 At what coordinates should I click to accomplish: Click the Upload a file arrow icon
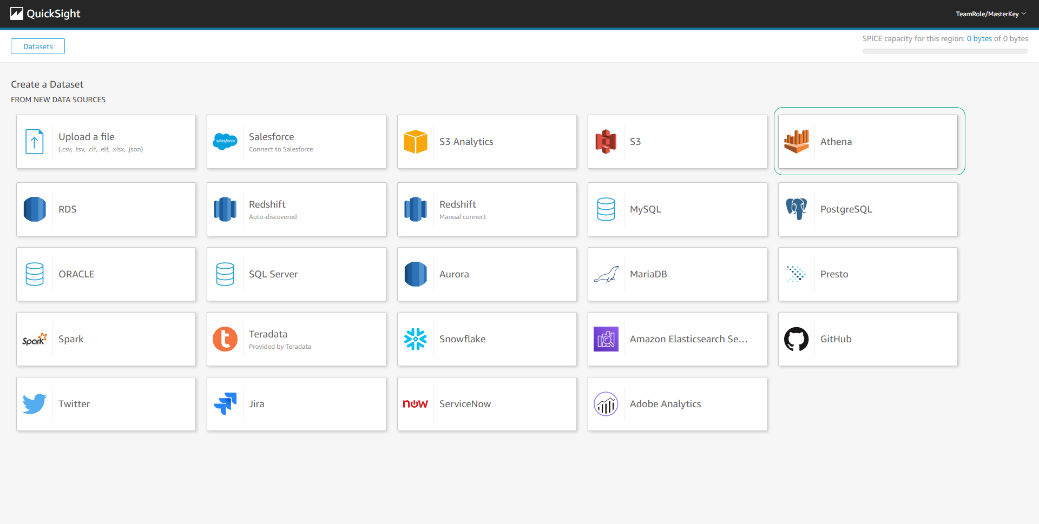(35, 142)
